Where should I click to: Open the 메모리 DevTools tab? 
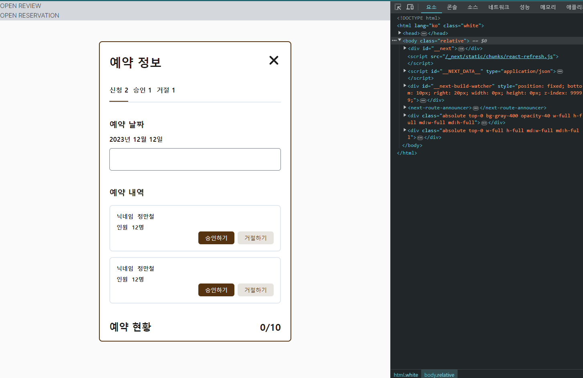pyautogui.click(x=548, y=7)
